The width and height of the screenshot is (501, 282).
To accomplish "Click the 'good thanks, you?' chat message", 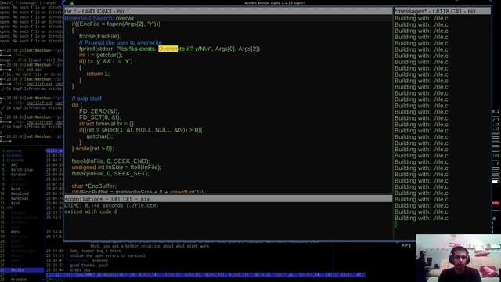I will [89, 266].
